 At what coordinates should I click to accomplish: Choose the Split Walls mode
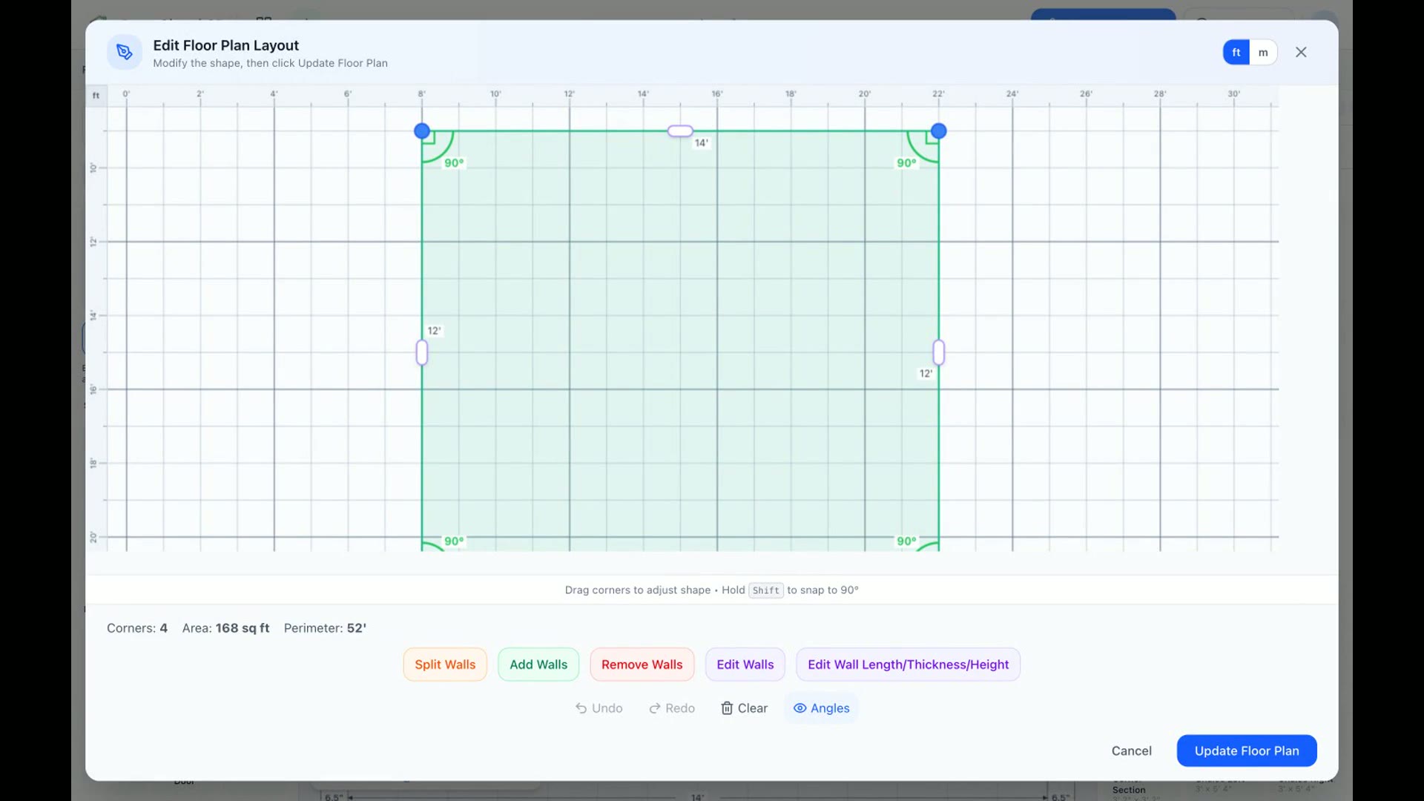coord(445,665)
